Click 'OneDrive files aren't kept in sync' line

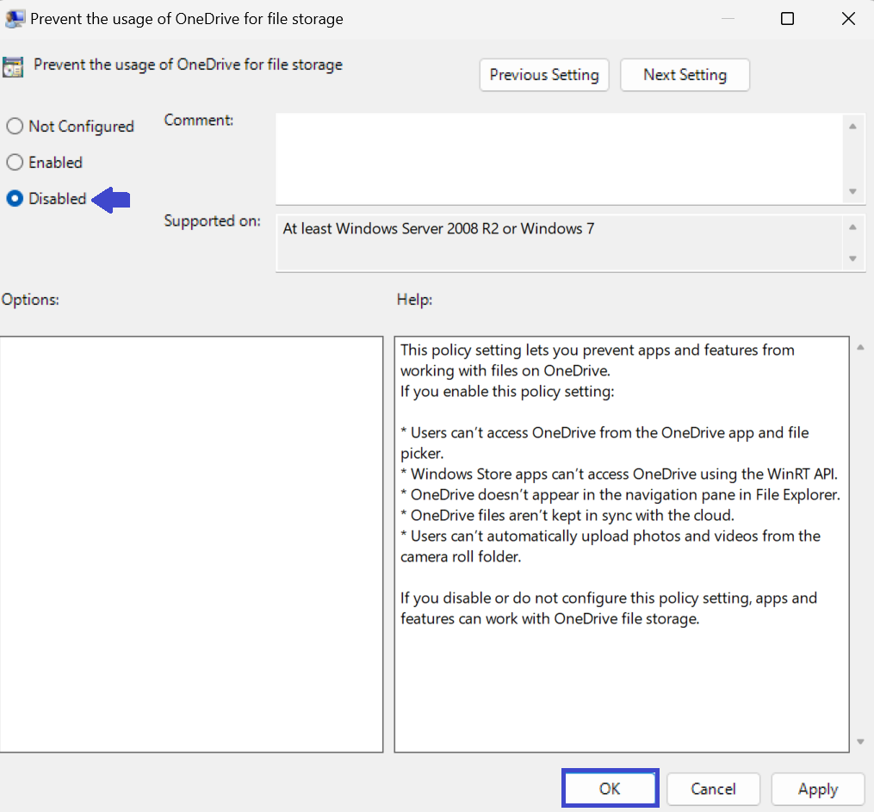tap(567, 515)
